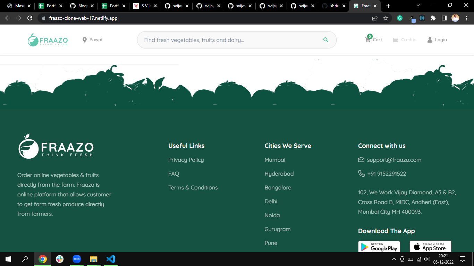Select the search magnifier icon
474x266 pixels.
[x=325, y=39]
